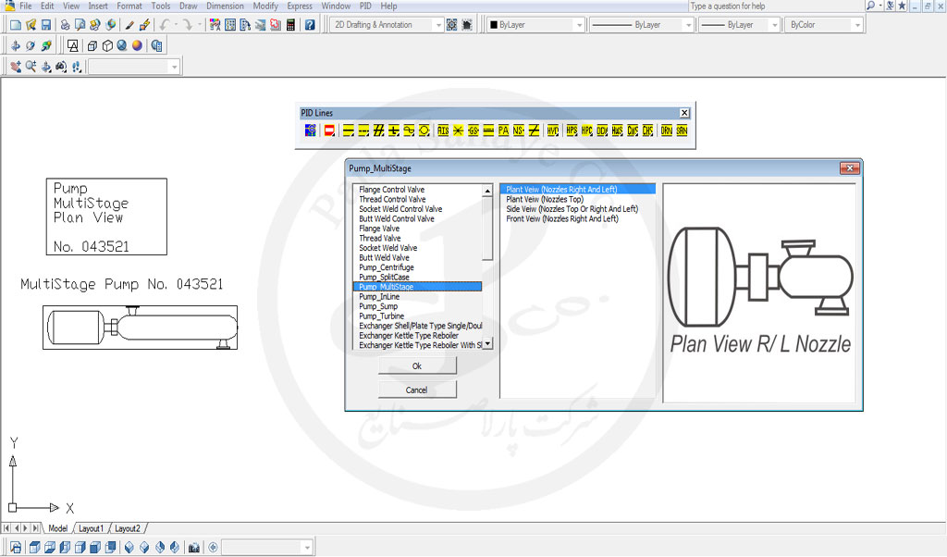Select the Realistic orange sphere visual style
947x557 pixels.
coord(137,45)
